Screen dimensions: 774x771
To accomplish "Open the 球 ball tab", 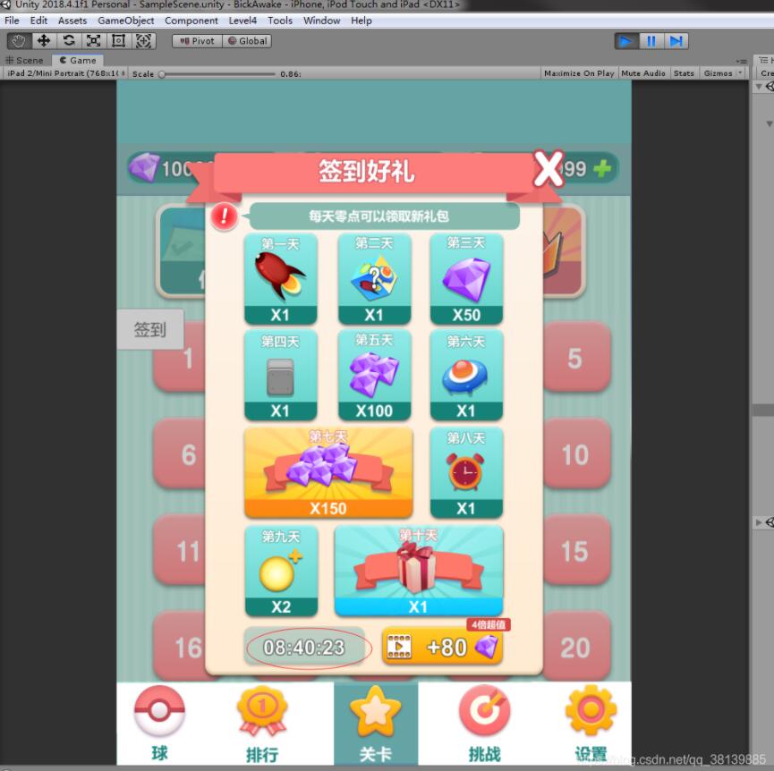I will coord(159,724).
